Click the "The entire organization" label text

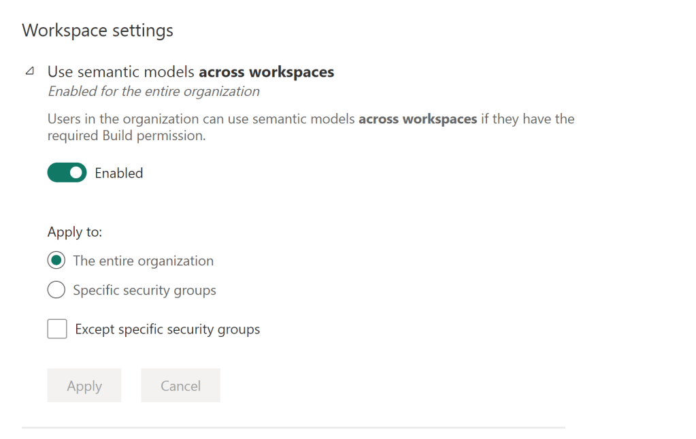point(143,261)
